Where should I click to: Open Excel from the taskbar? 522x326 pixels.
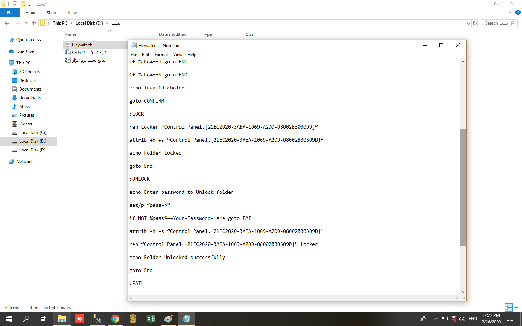pyautogui.click(x=151, y=319)
